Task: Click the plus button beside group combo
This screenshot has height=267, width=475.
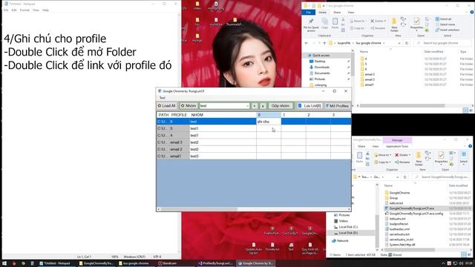Action: tap(255, 105)
